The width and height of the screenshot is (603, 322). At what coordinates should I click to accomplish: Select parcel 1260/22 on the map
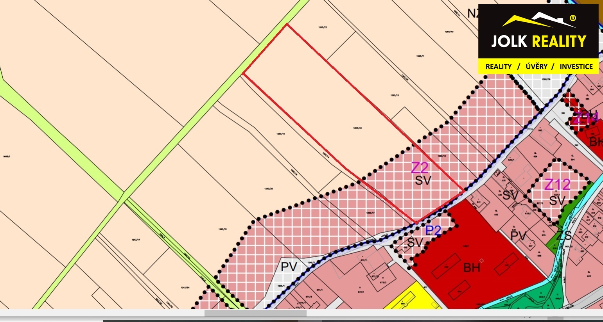[323, 27]
